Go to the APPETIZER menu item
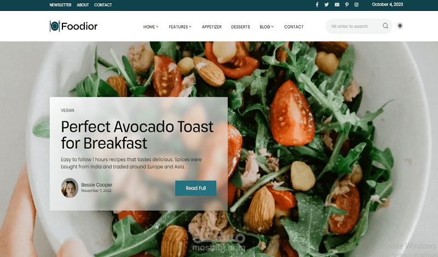438x257 pixels. [x=212, y=27]
